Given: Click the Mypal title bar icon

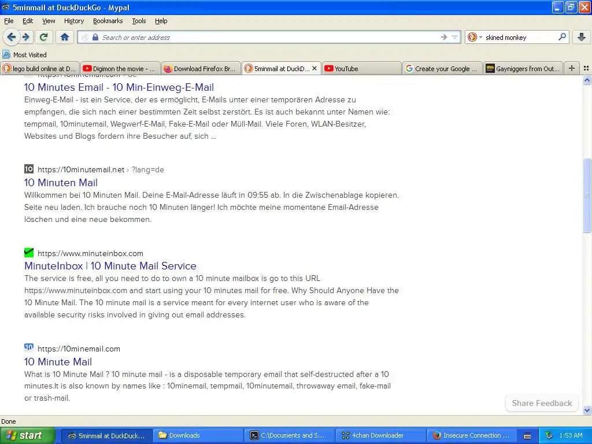Looking at the screenshot, I should pyautogui.click(x=6, y=7).
